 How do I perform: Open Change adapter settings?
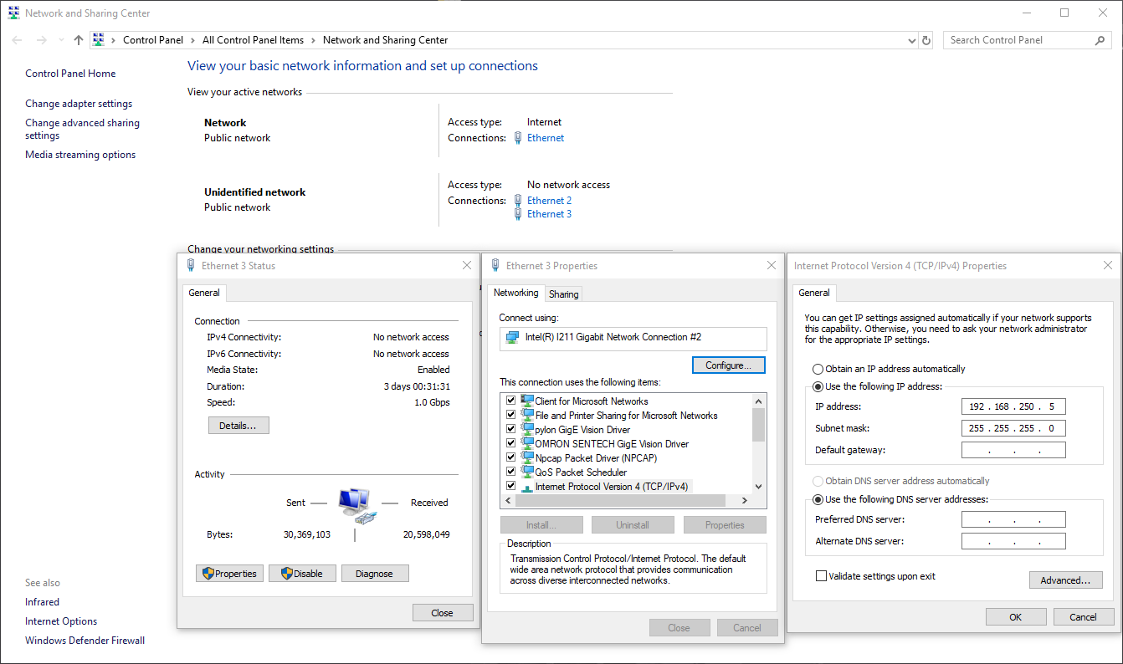pyautogui.click(x=79, y=104)
